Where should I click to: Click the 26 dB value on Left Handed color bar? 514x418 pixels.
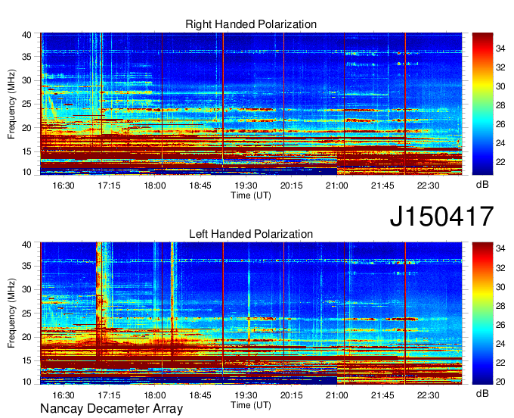click(x=500, y=325)
